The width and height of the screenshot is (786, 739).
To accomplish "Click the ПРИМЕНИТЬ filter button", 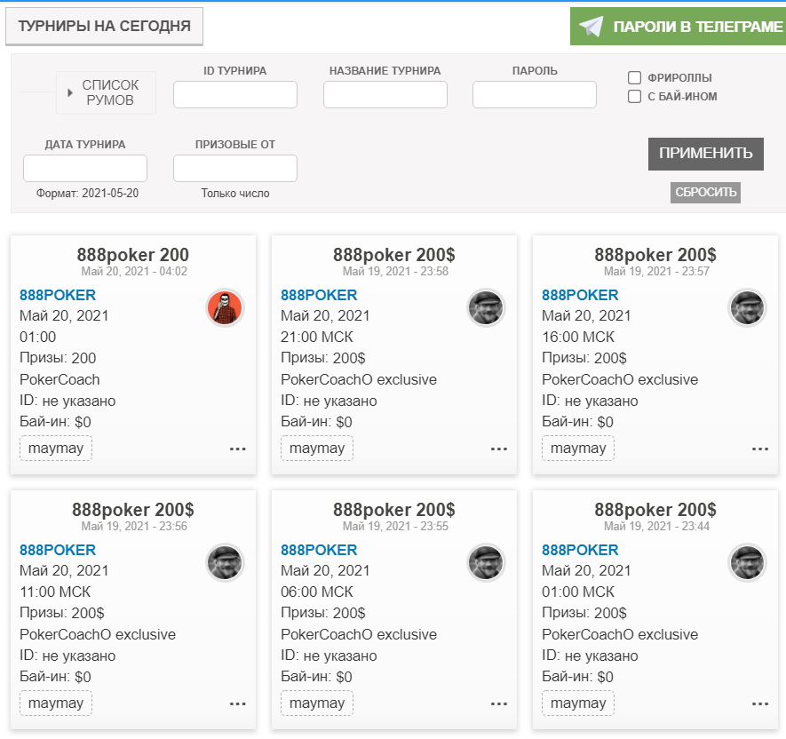I will pyautogui.click(x=706, y=154).
